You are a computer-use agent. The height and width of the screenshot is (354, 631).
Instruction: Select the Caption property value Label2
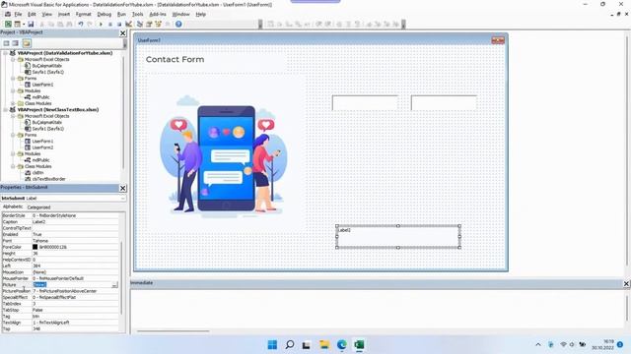tap(75, 221)
